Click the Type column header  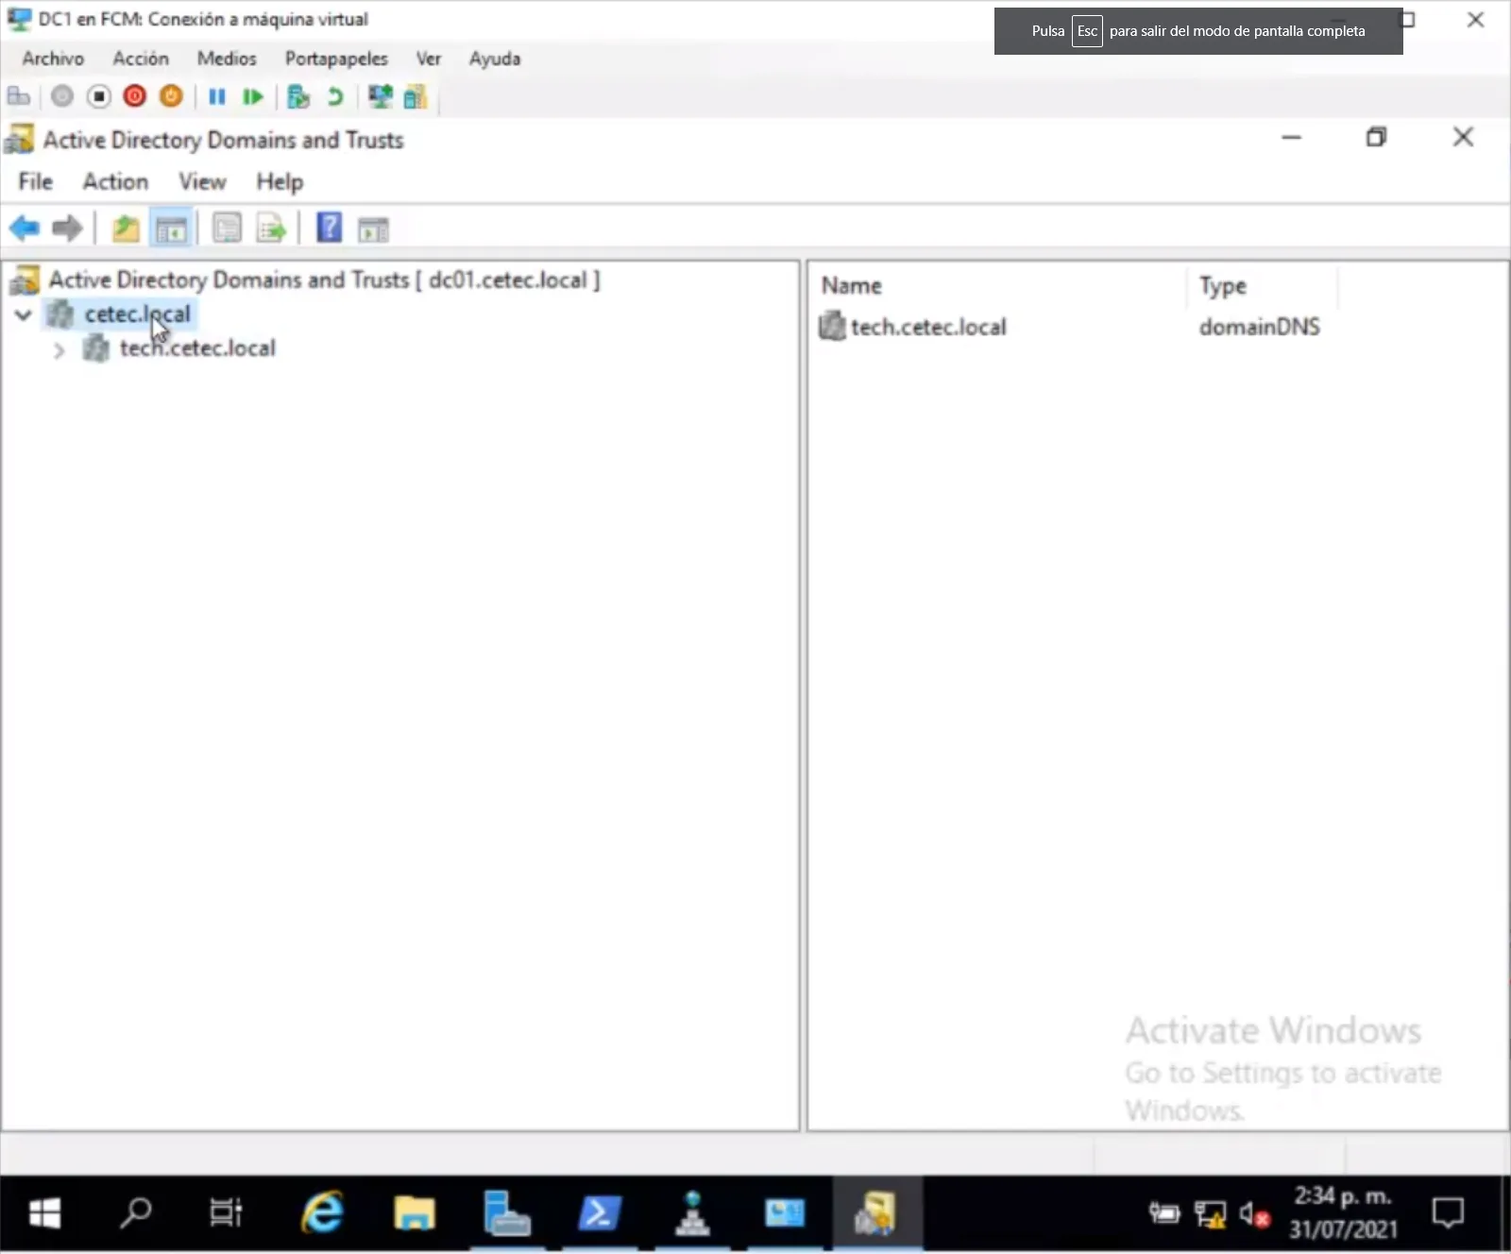pos(1222,285)
